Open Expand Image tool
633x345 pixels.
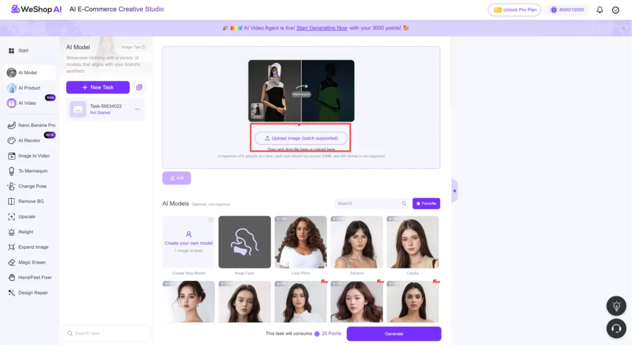(28, 247)
